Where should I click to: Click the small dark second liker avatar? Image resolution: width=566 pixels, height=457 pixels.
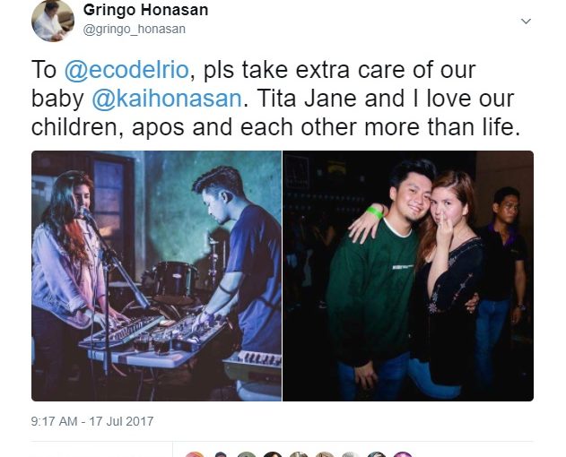tap(221, 454)
